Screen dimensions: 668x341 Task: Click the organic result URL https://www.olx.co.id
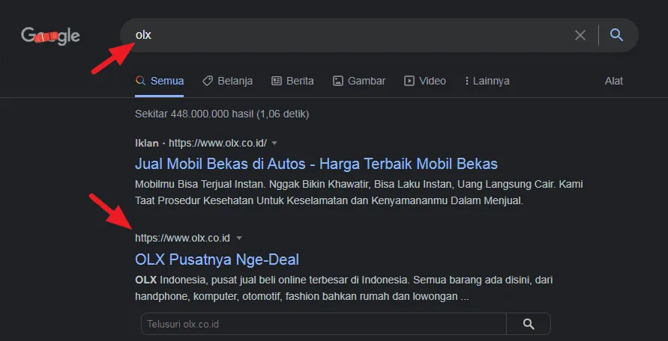tap(182, 238)
